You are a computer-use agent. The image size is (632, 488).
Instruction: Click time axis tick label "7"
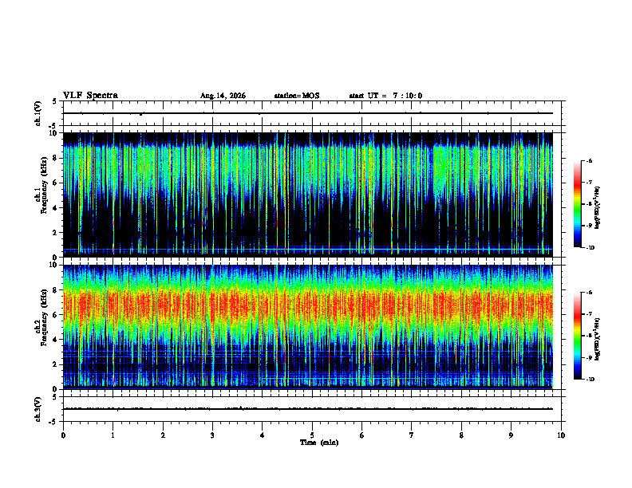pos(412,435)
